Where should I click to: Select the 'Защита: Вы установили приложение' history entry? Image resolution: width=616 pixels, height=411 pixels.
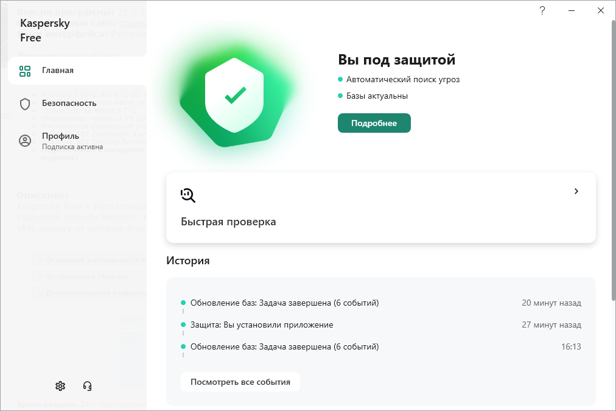(262, 325)
